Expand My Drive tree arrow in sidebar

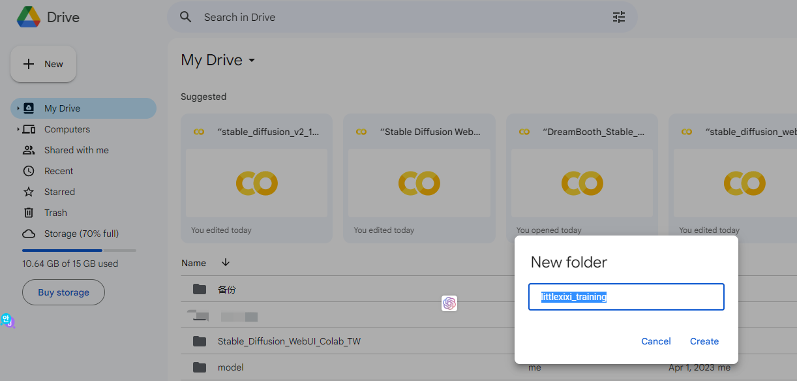tap(18, 108)
